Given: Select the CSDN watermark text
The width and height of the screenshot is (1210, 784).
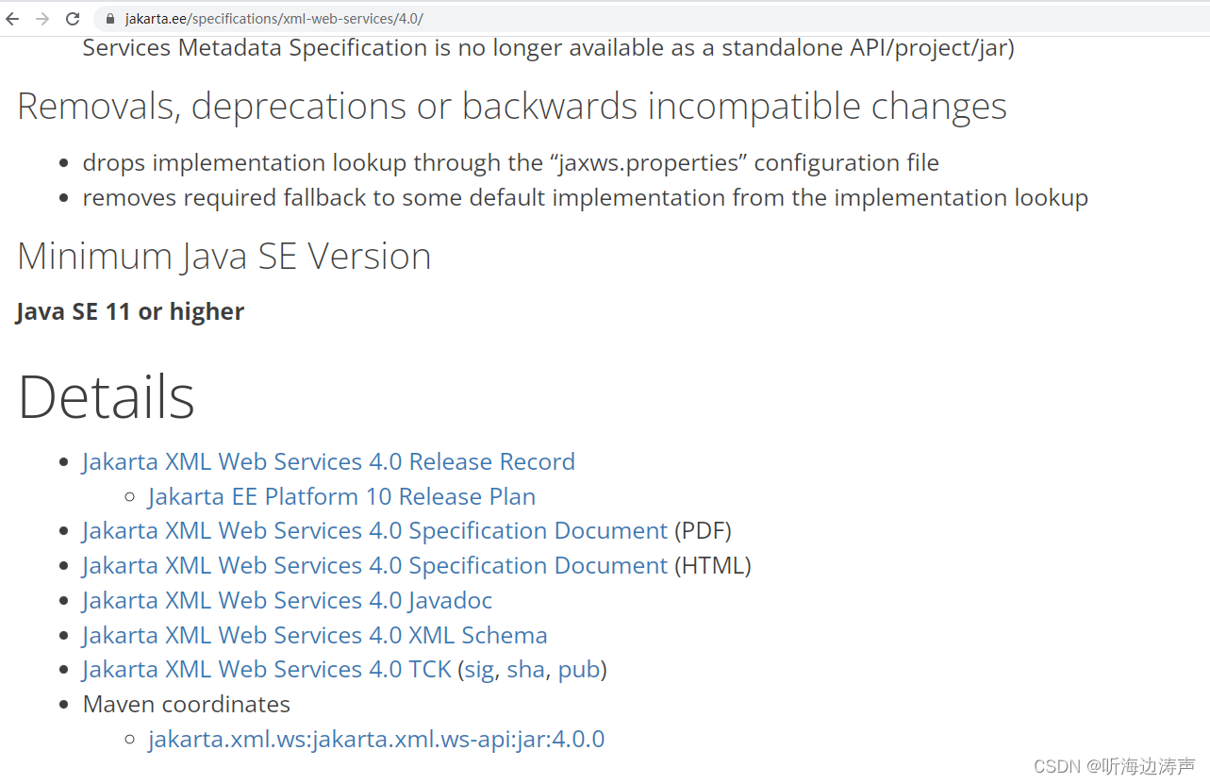Looking at the screenshot, I should pyautogui.click(x=1113, y=766).
